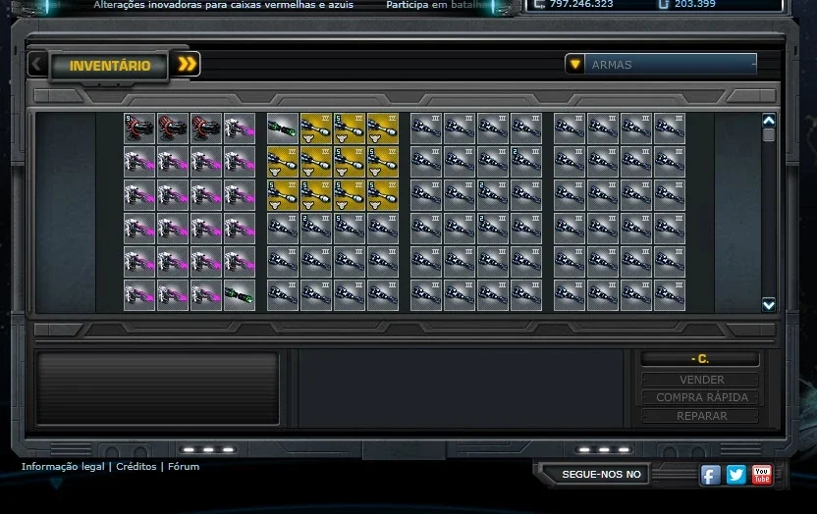Click the Reparar button
Viewport: 817px width, 514px height.
[x=700, y=416]
